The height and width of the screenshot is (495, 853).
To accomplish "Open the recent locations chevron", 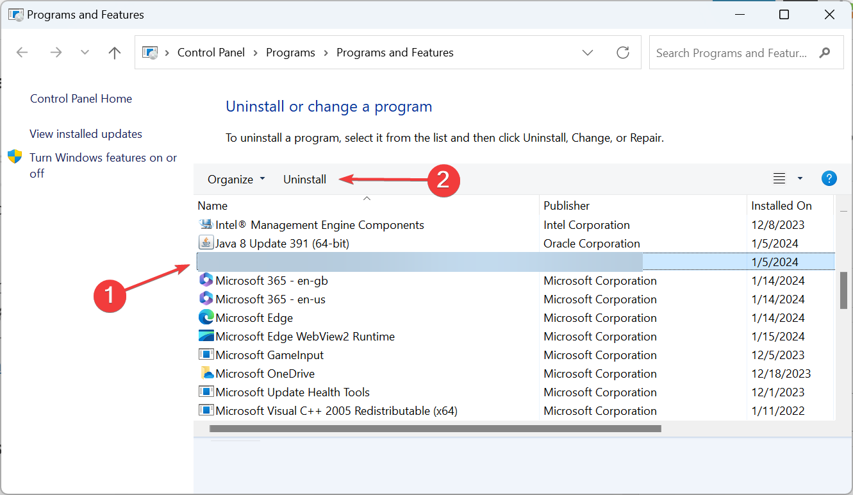I will (x=85, y=53).
